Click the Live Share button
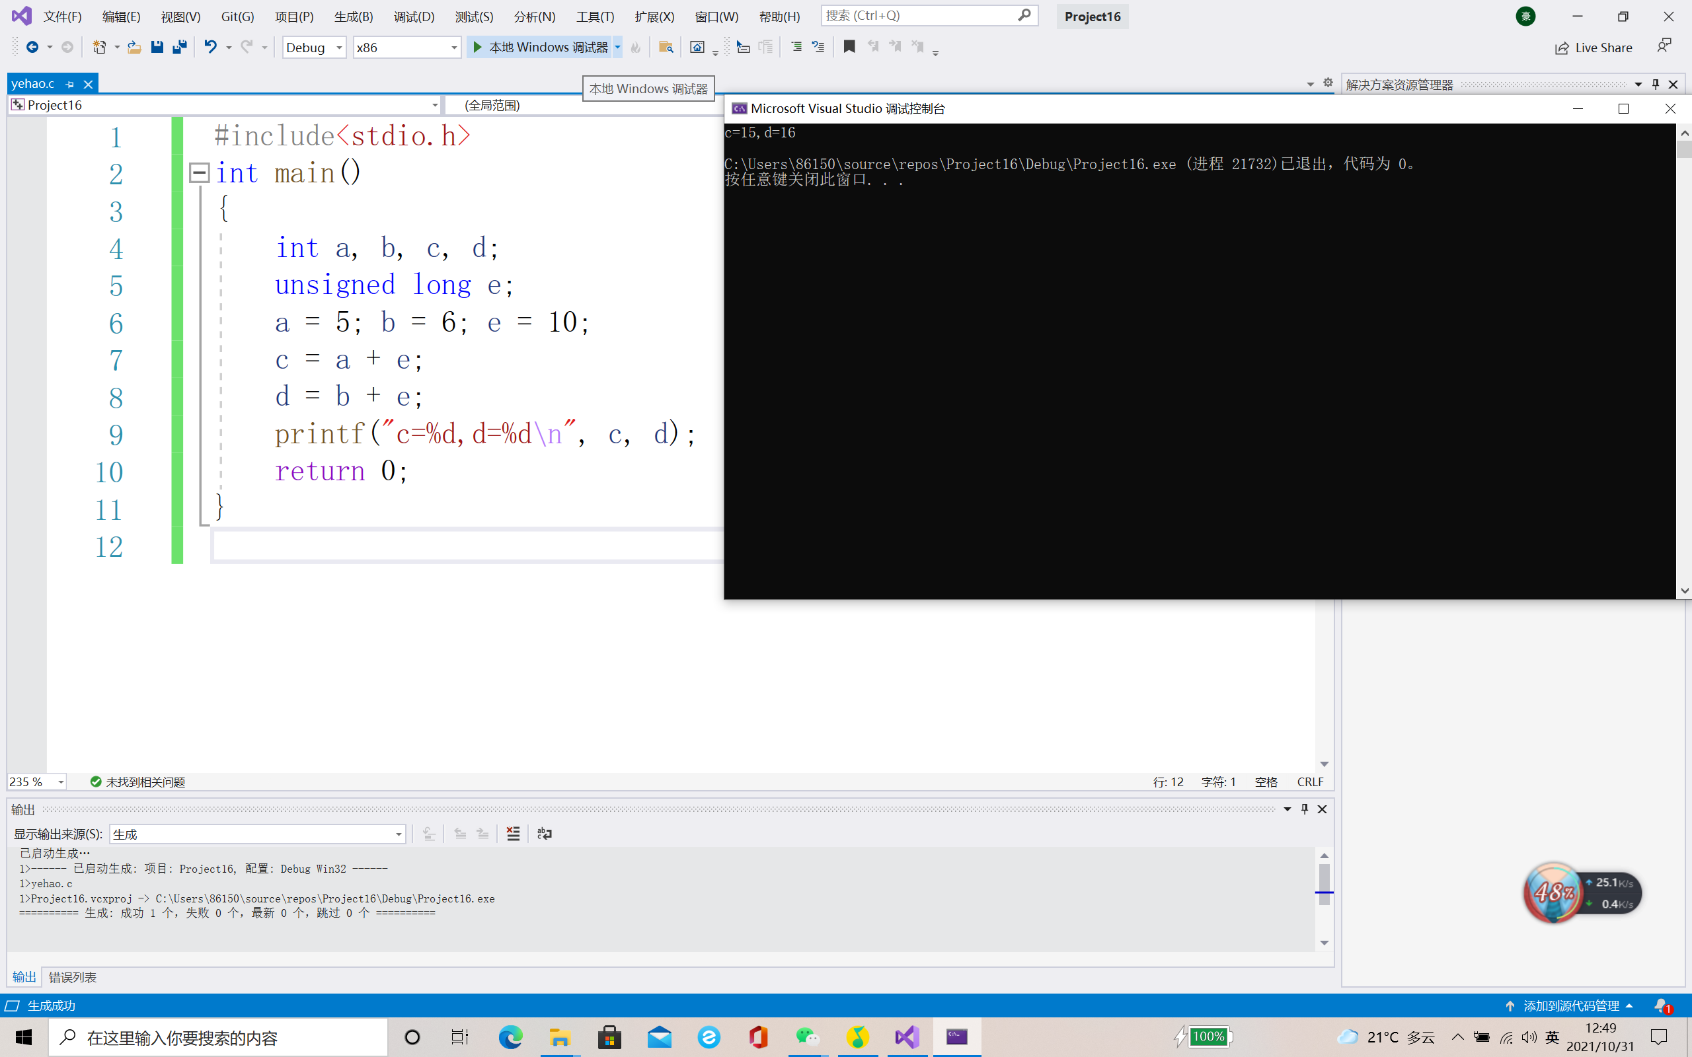1692x1057 pixels. (x=1594, y=48)
